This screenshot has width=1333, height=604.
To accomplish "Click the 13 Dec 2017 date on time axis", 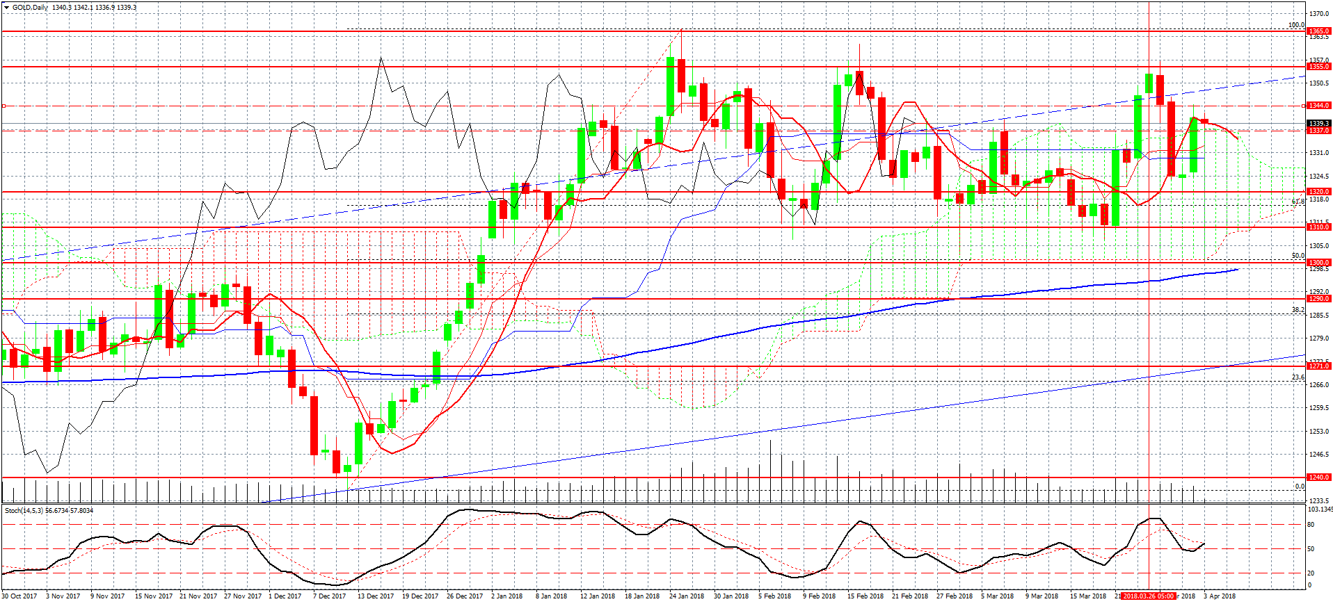I will (376, 596).
